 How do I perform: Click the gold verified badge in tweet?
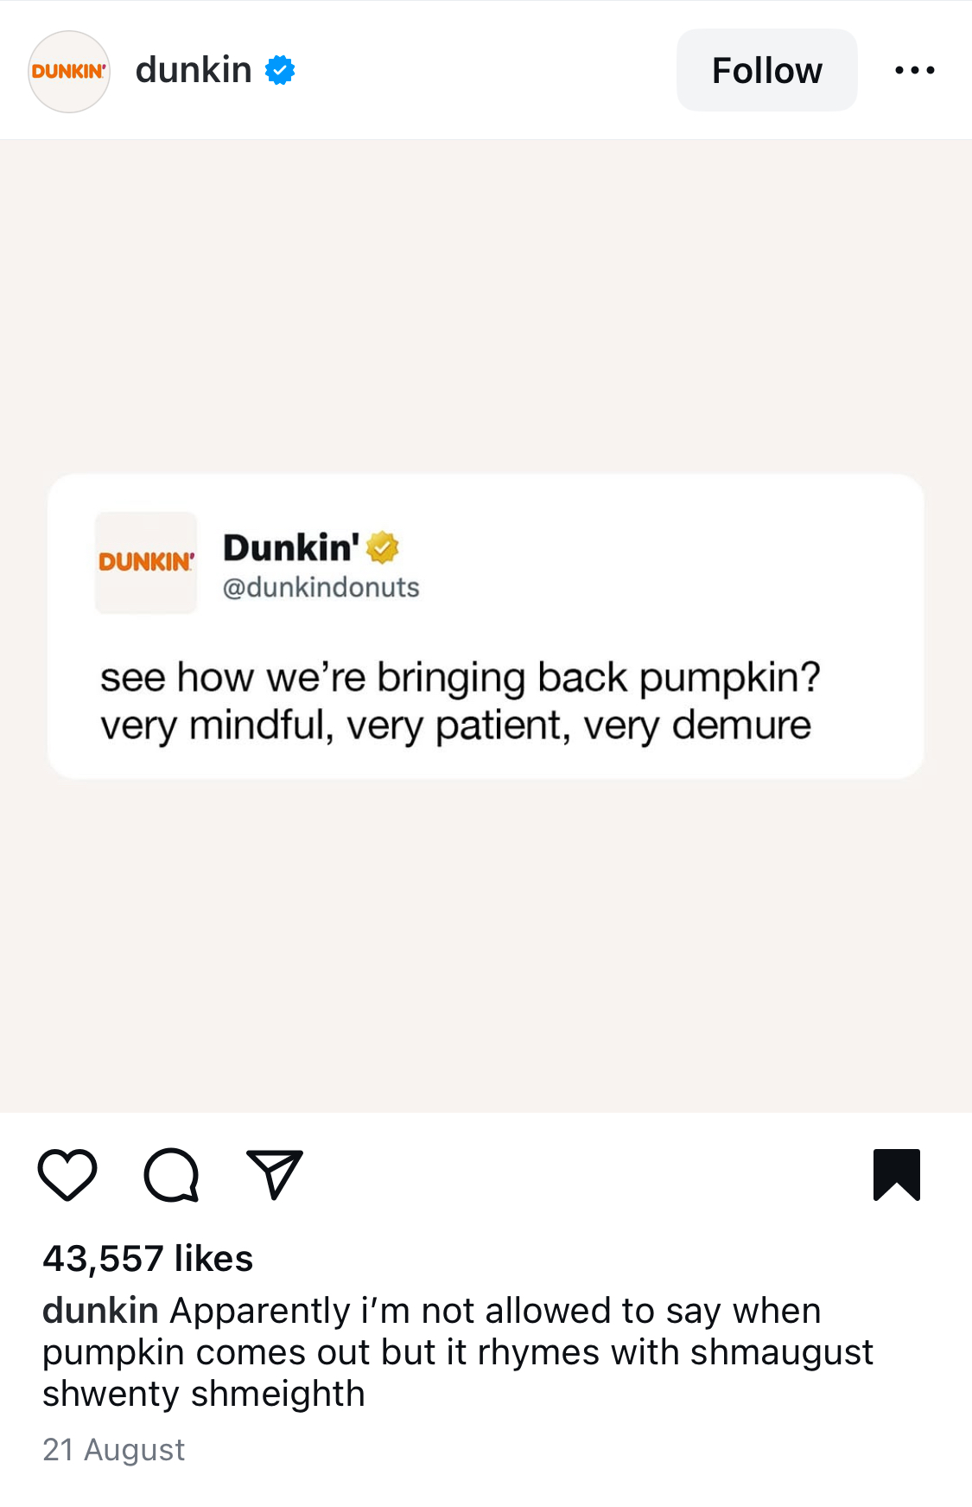(x=383, y=547)
